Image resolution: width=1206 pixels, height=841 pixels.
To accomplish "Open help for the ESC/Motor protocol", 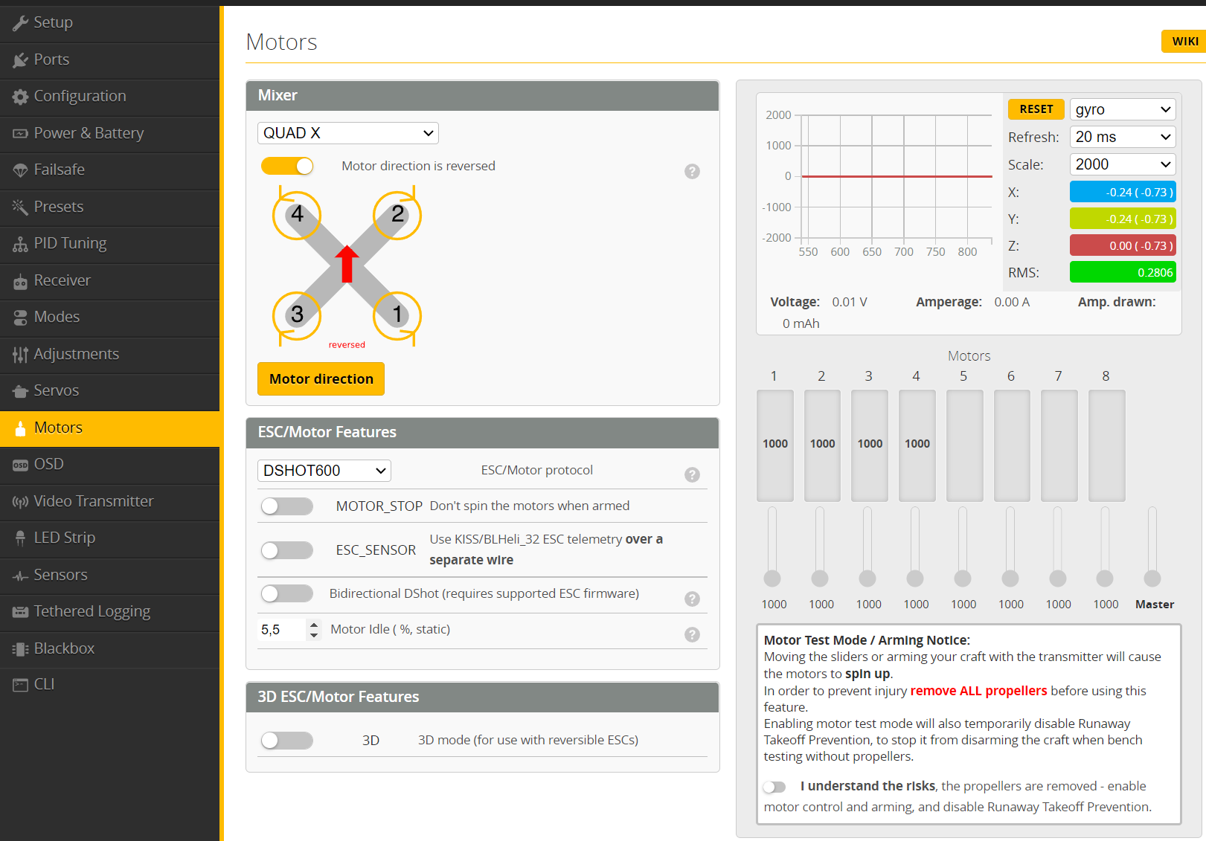I will click(x=692, y=474).
